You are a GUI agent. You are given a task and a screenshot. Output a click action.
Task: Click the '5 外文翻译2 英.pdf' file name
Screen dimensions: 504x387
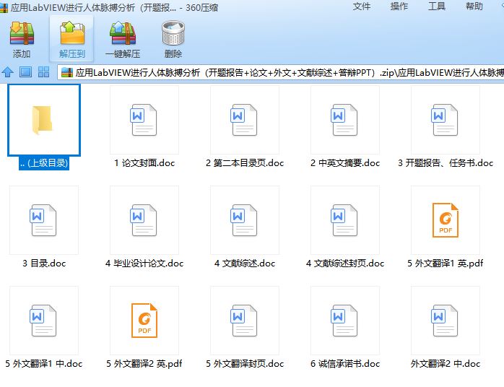(x=144, y=364)
